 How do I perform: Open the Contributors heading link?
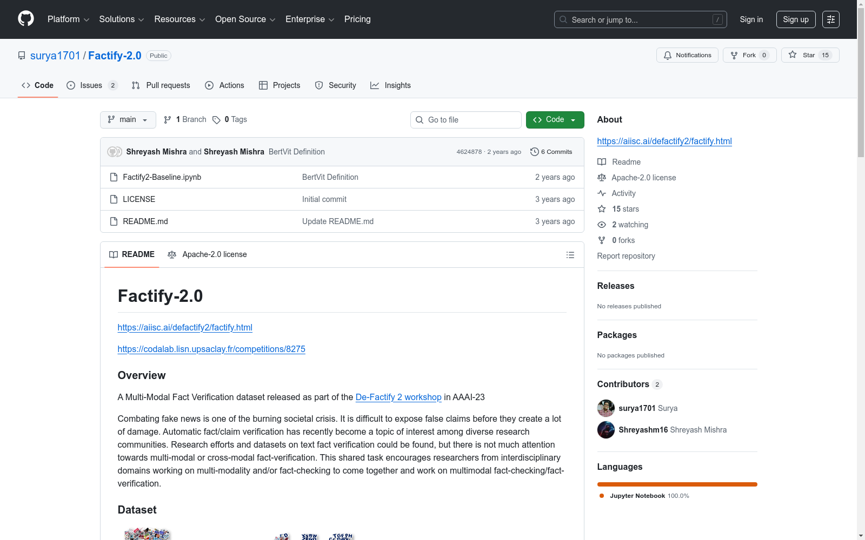coord(630,384)
